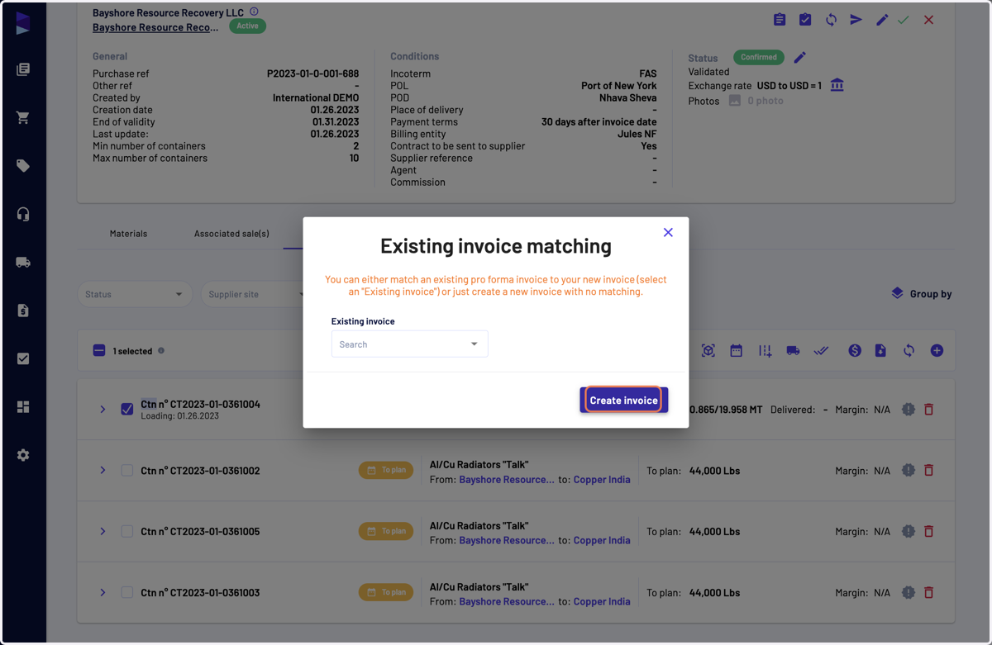
Task: Delete container CT2023-01-0361004 with trash icon
Action: pyautogui.click(x=928, y=409)
